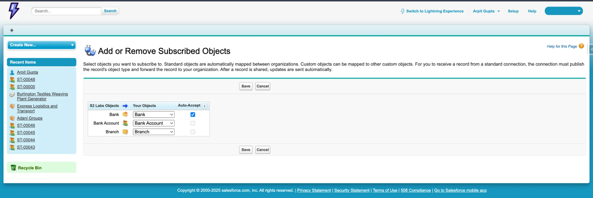Screen dimensions: 593x198
Task: Expand the Create New dropdown
Action: pos(42,45)
